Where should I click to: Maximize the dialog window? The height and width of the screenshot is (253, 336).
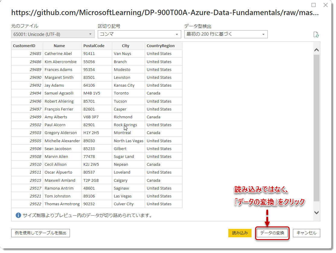313,5
